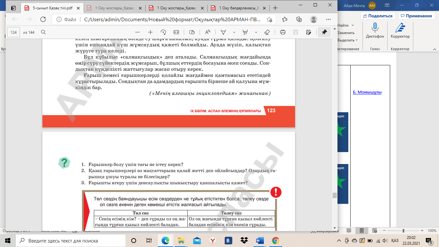Screen dimensions: 439x247
Task: Click the read aloud icon
Action: pos(208,32)
